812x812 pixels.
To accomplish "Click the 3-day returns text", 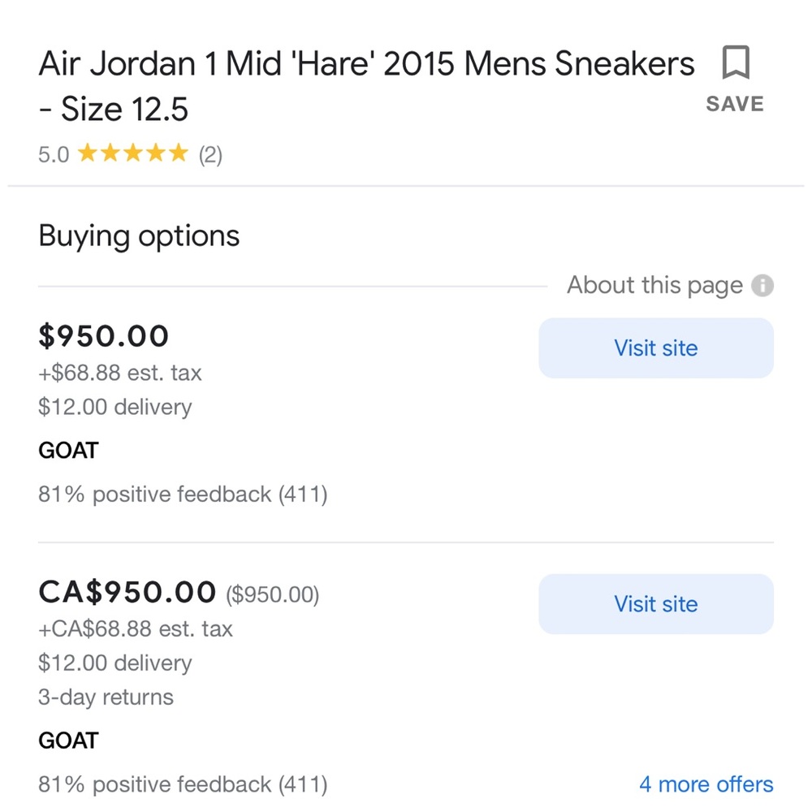I will pos(106,697).
